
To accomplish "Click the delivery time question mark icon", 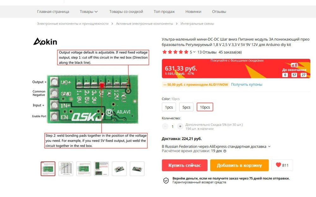I will (x=225, y=151).
